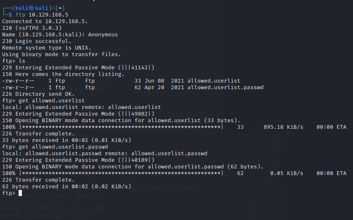Screen dimensions: 353x220
Task: Click the "ftp 10.129.168.5" command text
Action: coord(42,15)
